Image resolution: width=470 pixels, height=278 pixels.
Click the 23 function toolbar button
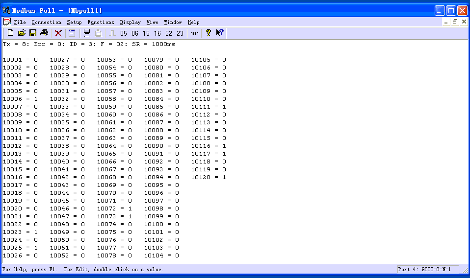(180, 33)
